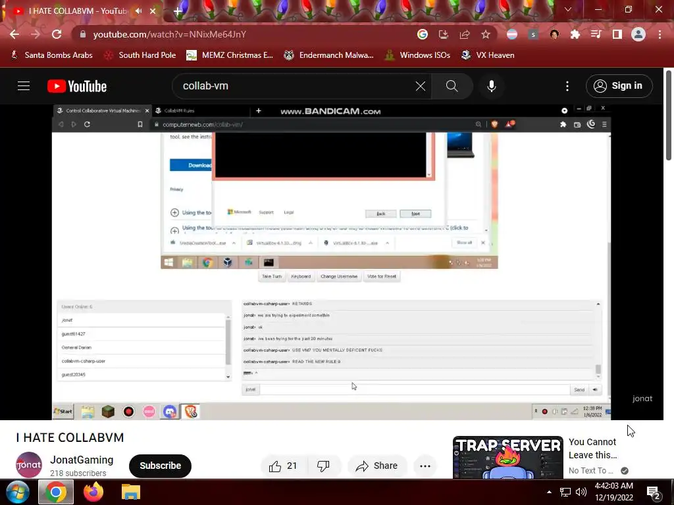
Task: Open the JonatGaming channel name
Action: tap(82, 460)
